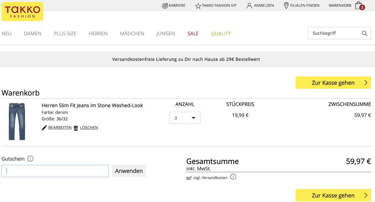
Task: Select the QUALITY menu item
Action: [221, 33]
